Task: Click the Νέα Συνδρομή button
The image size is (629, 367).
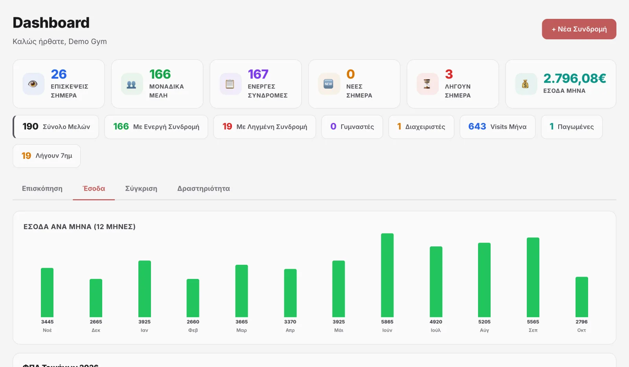Action: click(x=579, y=29)
